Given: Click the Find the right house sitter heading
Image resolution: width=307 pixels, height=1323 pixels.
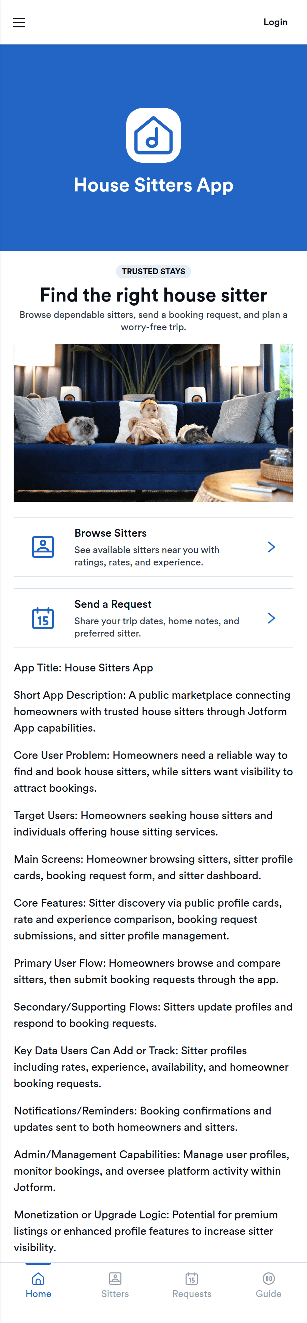Looking at the screenshot, I should tap(153, 295).
